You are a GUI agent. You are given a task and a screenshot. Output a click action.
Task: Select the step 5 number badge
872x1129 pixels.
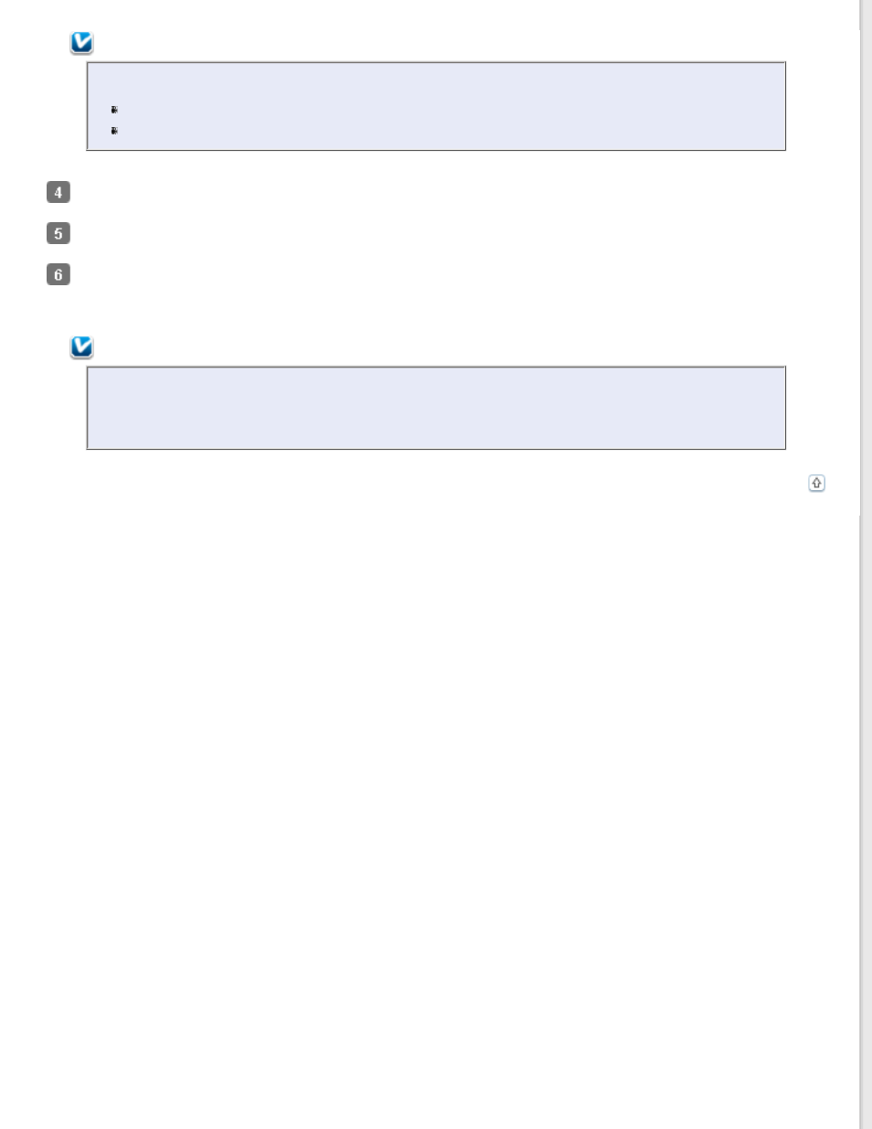pos(58,233)
